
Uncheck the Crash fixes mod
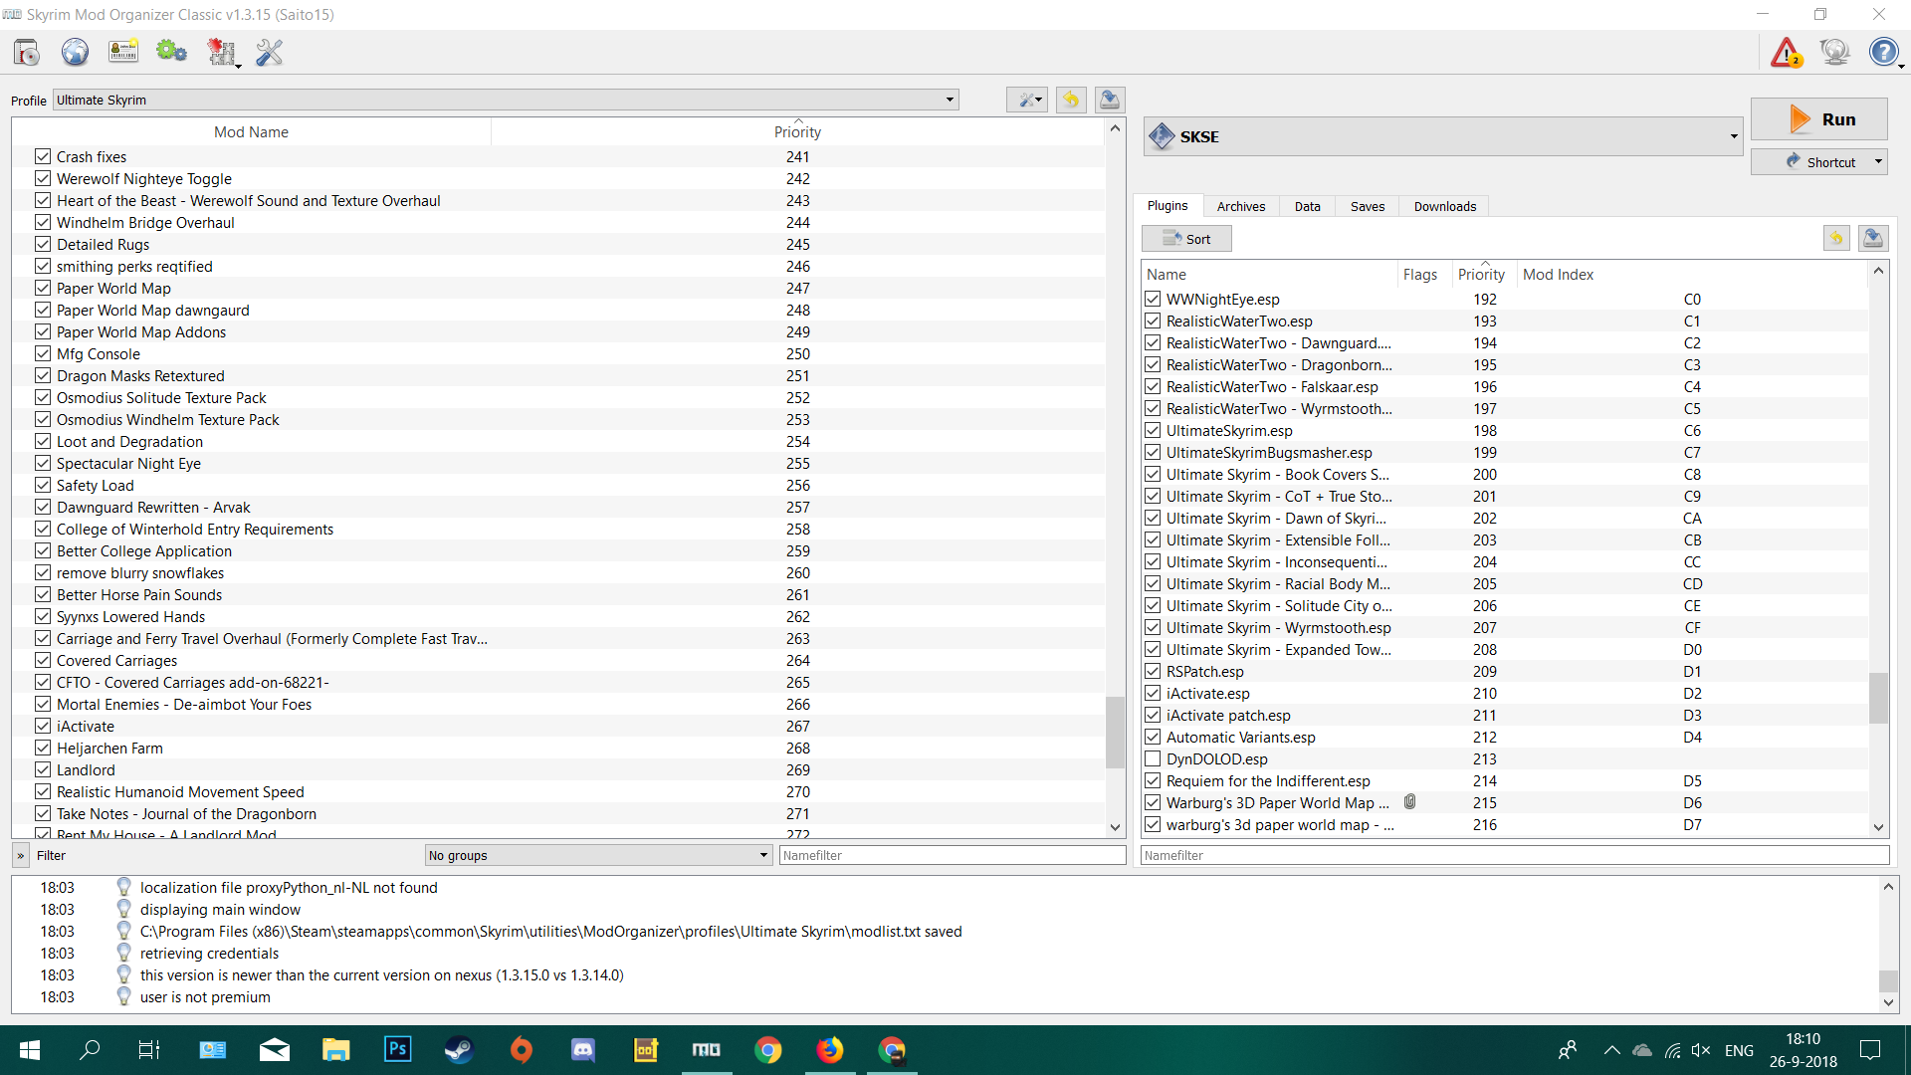coord(43,156)
